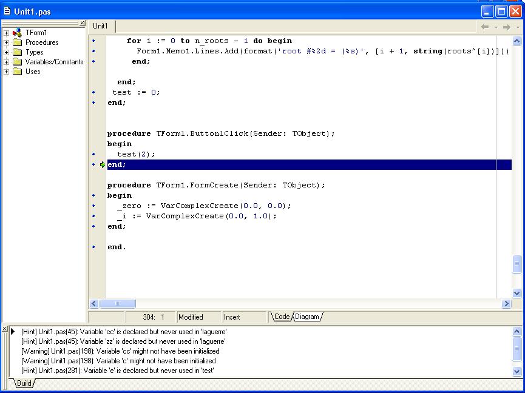Select the Unit1 editor tab
Screen dimensions: 525x393
tap(100, 26)
